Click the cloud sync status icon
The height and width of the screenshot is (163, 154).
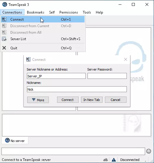tap(106, 160)
